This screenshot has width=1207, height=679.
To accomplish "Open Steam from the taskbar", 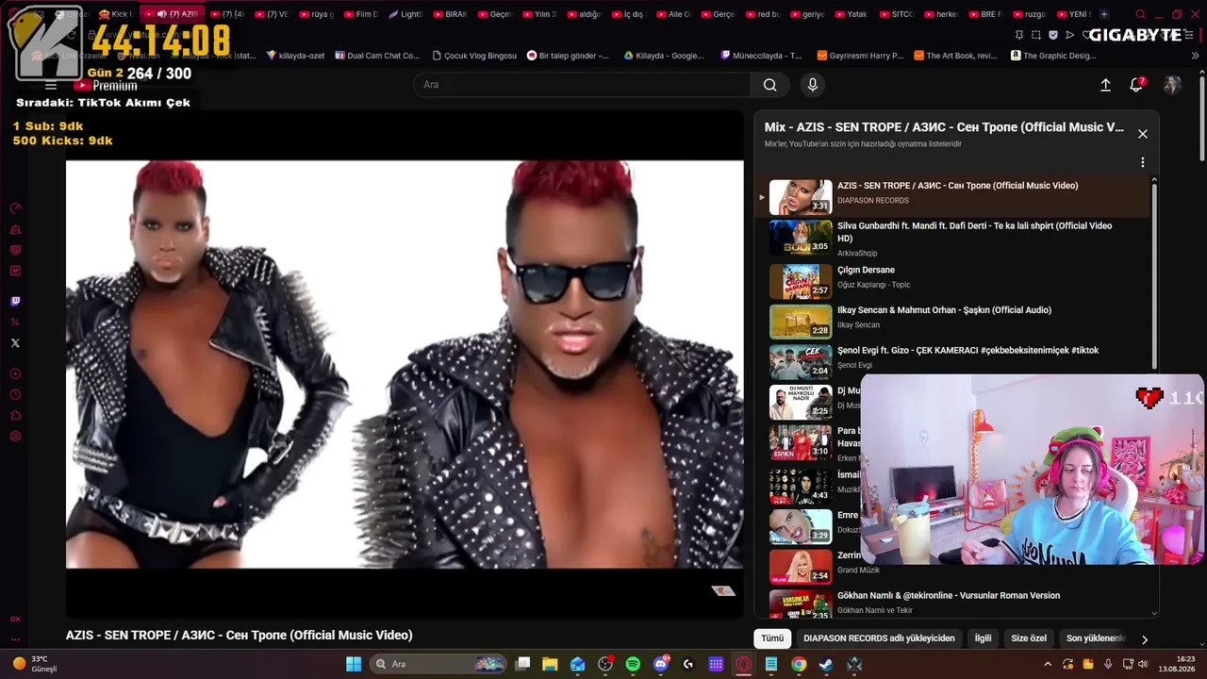I will tap(826, 664).
